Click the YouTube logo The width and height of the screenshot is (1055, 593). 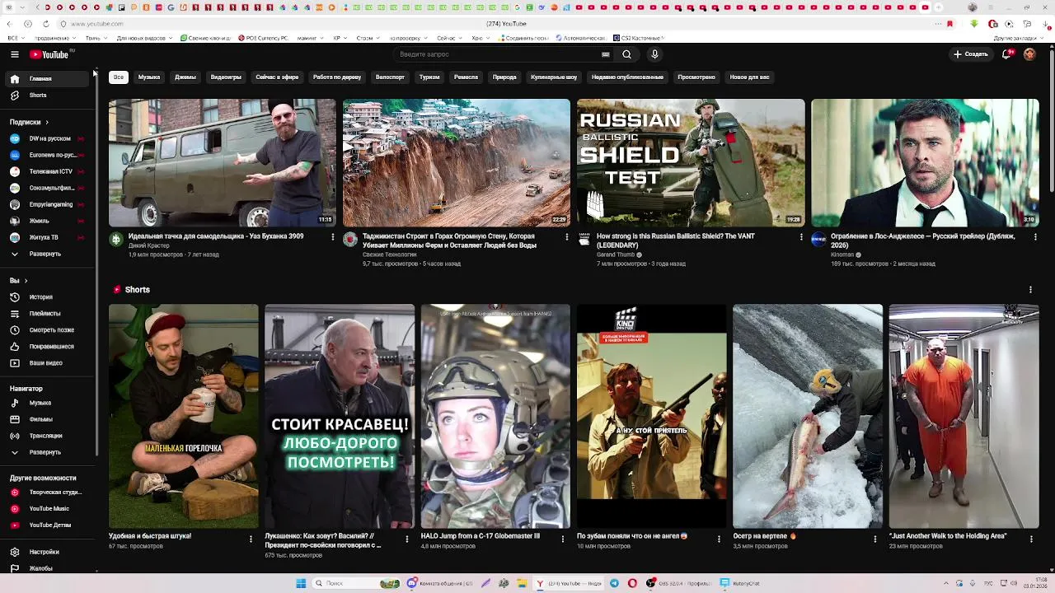[x=49, y=54]
